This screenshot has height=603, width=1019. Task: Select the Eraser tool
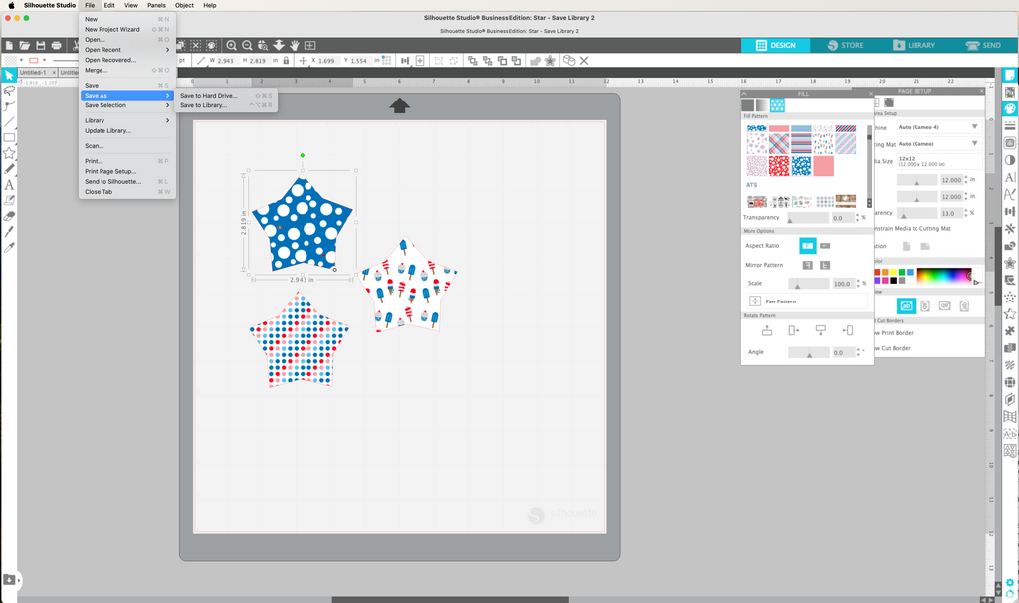[x=9, y=215]
